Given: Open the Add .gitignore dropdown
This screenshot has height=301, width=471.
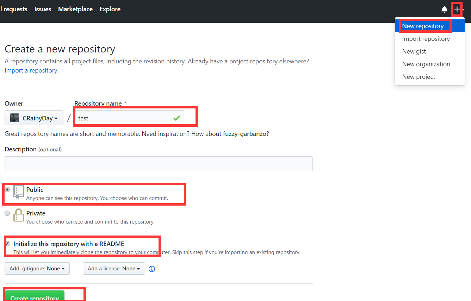Looking at the screenshot, I should click(x=37, y=268).
